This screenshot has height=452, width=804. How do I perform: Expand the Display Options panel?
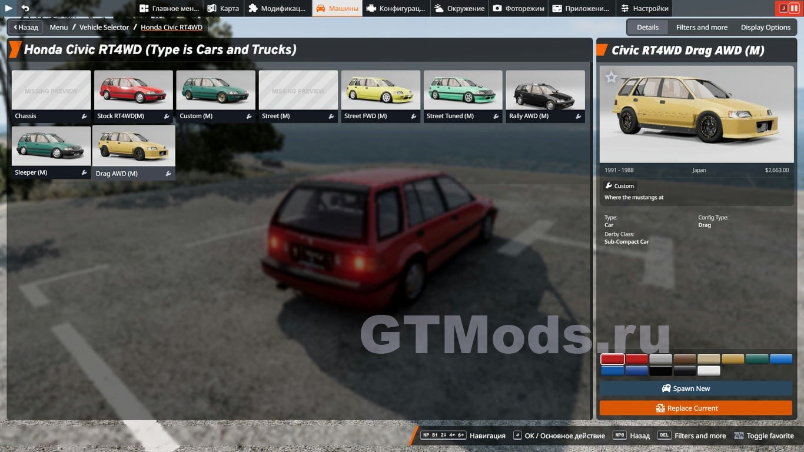(765, 27)
